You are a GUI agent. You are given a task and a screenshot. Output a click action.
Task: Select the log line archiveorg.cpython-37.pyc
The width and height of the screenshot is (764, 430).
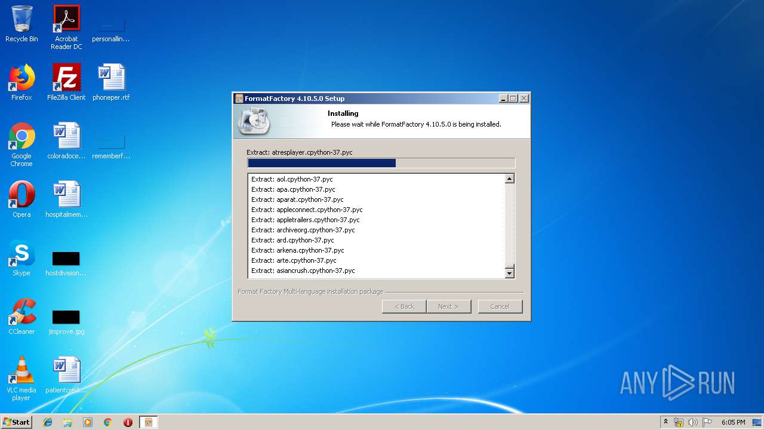point(303,230)
